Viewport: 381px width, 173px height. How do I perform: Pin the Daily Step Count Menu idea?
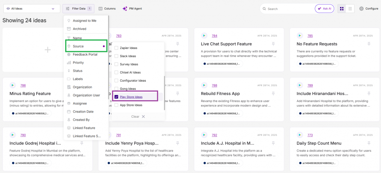369,143
